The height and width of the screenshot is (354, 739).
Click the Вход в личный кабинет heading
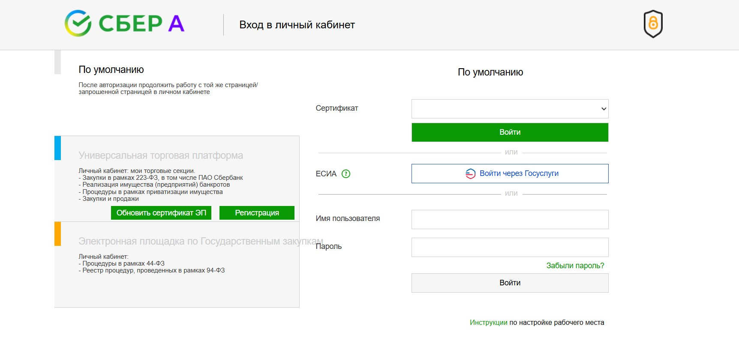pos(297,25)
